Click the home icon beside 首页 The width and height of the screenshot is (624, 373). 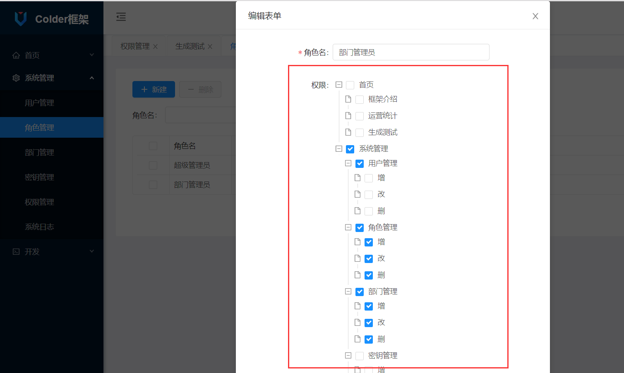(x=16, y=55)
